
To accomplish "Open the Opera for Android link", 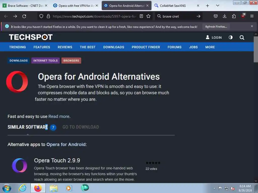I will point(66,144).
